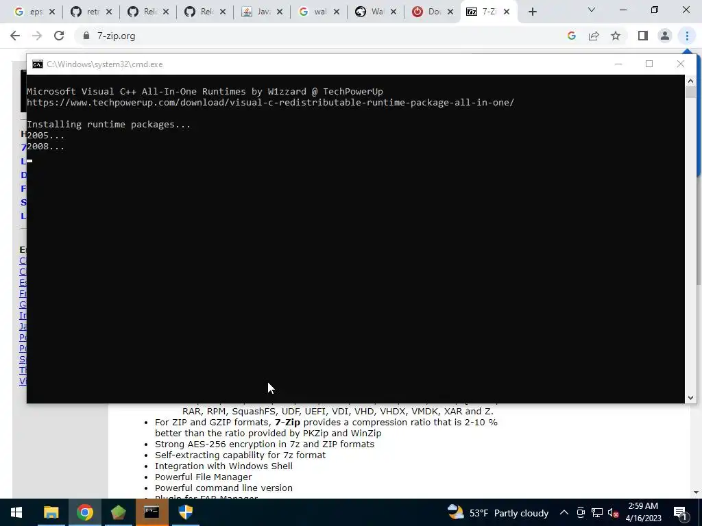Screen dimensions: 702x526
Task: Open the notification center icon
Action: (x=680, y=512)
